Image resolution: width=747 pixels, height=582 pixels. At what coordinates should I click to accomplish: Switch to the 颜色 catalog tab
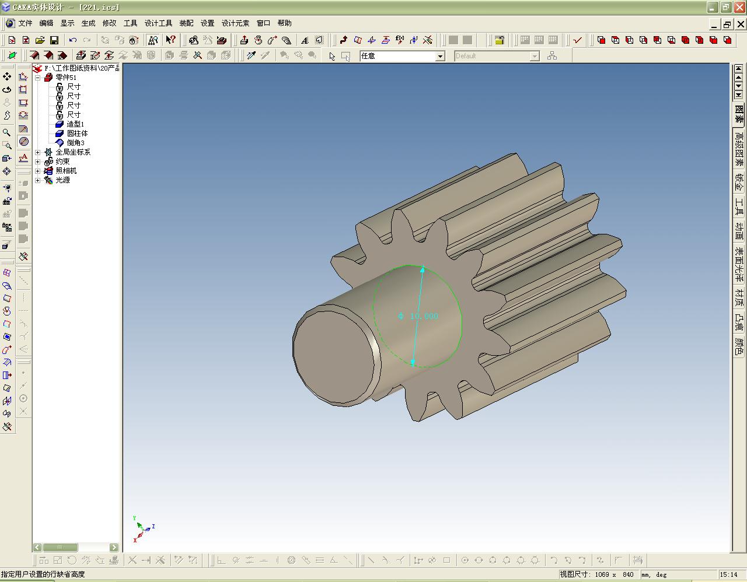pos(739,347)
